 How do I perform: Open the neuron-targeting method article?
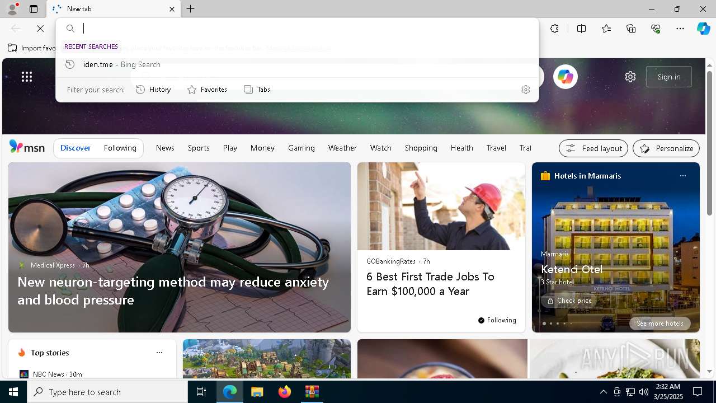(173, 290)
